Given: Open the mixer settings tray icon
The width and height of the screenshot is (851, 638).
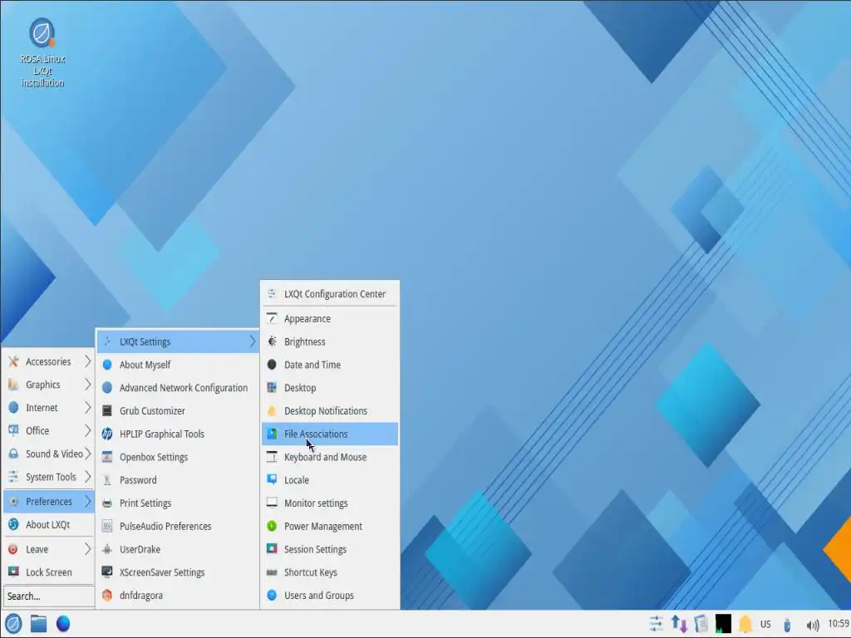Looking at the screenshot, I should (657, 624).
